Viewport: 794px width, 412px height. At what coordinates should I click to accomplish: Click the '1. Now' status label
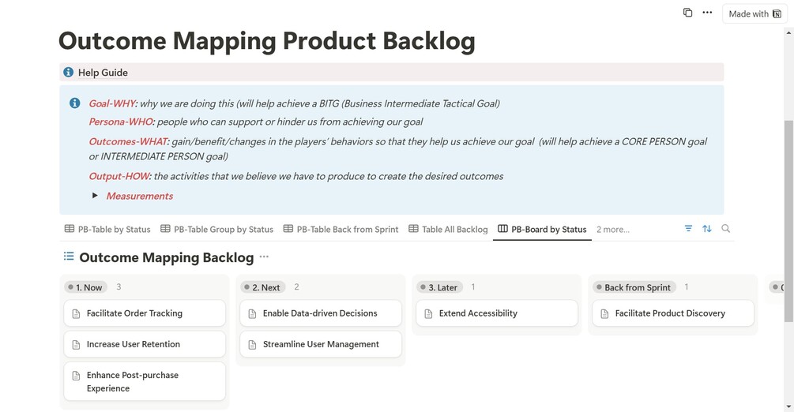pos(86,287)
